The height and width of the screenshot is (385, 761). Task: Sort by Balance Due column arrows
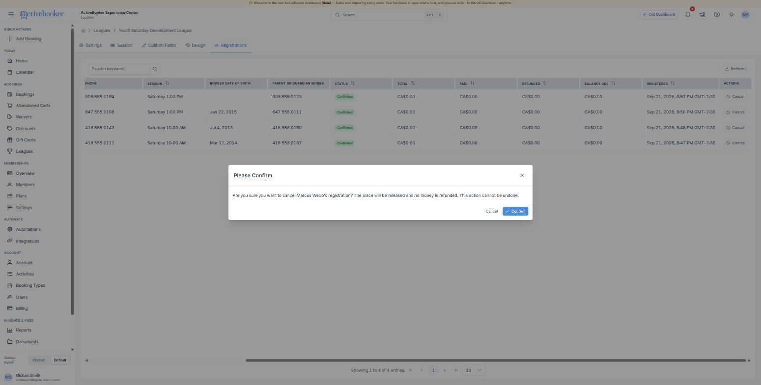(613, 83)
